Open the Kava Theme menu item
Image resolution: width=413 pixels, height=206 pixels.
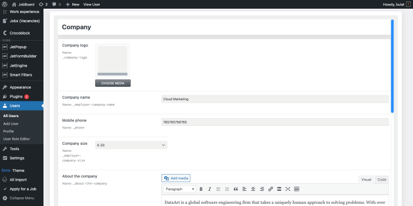click(x=22, y=170)
